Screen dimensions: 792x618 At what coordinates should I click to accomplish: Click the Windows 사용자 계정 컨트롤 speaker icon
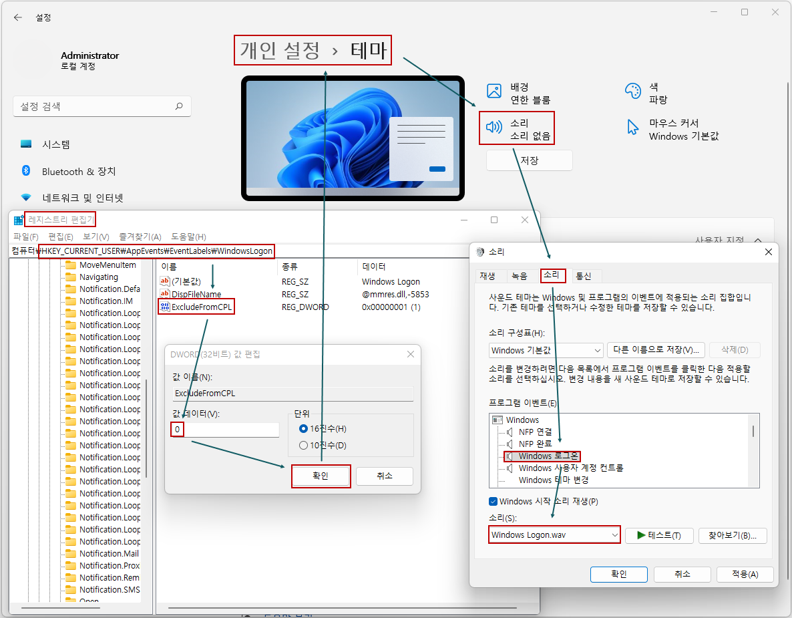pos(510,468)
